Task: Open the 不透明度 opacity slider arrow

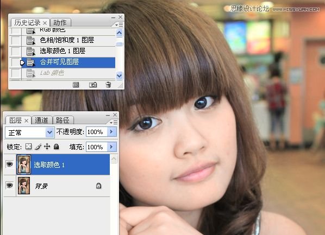Action: (112, 132)
